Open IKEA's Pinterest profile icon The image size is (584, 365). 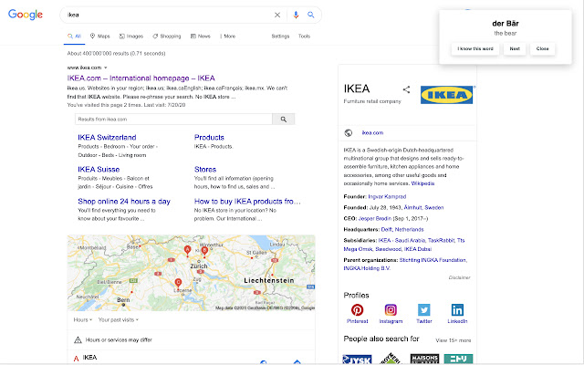[x=357, y=310]
